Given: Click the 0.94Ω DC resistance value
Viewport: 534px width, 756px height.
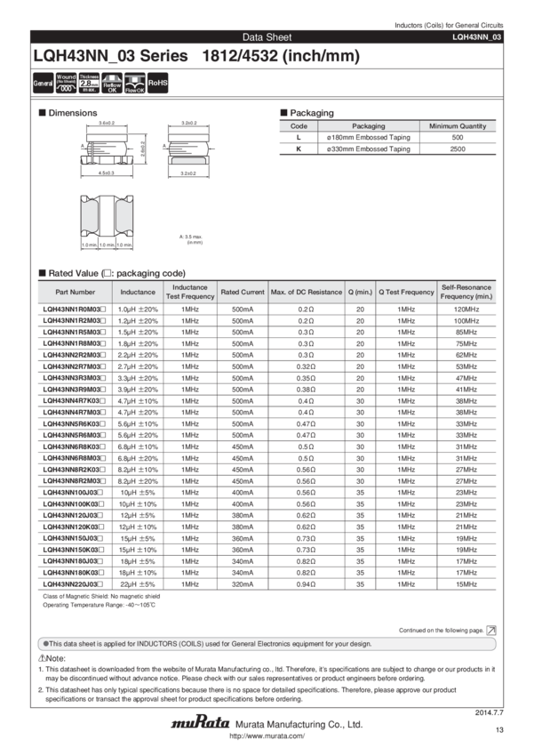Looking at the screenshot, I should point(306,584).
